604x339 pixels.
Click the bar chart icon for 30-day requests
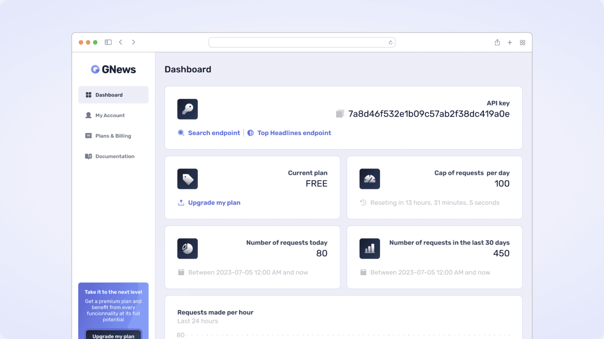pyautogui.click(x=370, y=248)
